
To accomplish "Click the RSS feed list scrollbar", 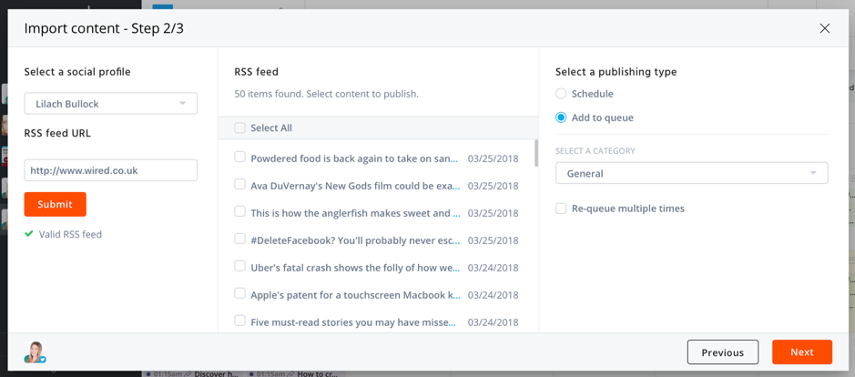I will pos(535,153).
